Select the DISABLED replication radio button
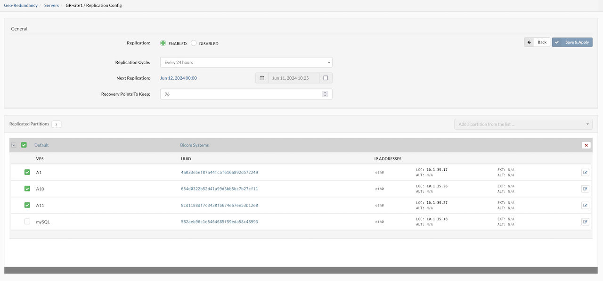 coord(194,43)
